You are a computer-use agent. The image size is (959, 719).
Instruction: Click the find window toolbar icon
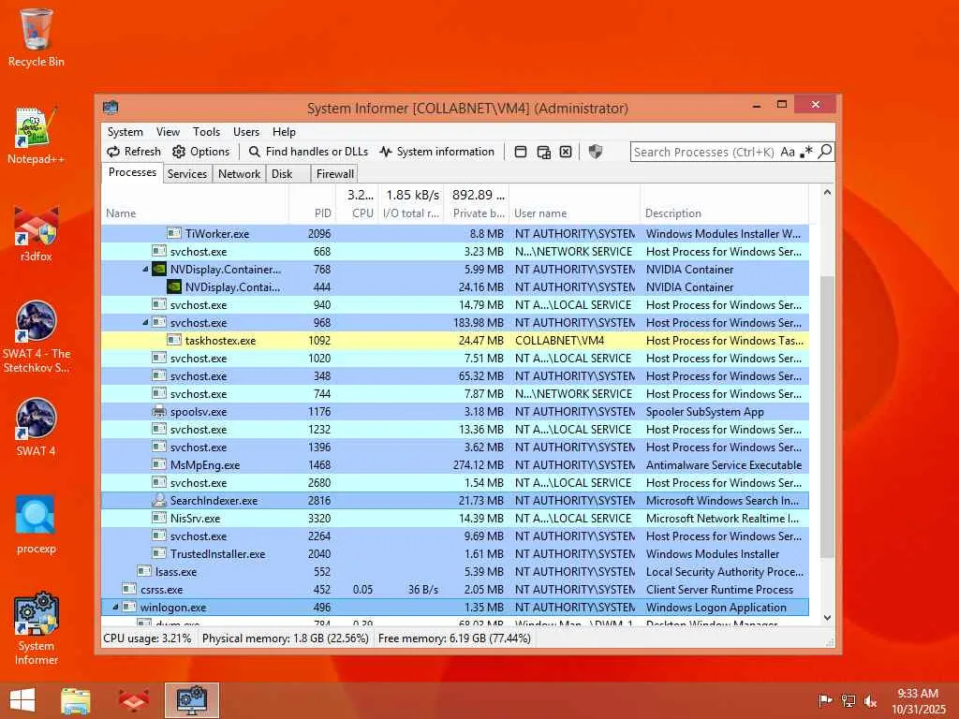(521, 152)
